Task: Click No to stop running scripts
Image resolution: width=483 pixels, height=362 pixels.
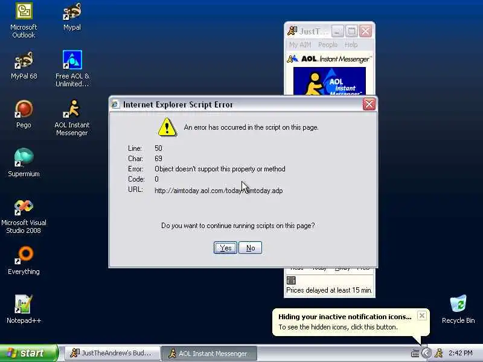Action: [x=250, y=248]
